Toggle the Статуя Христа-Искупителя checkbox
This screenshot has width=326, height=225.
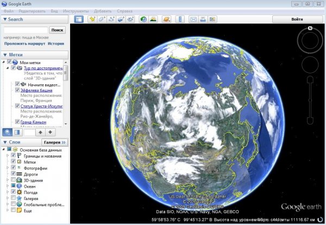pyautogui.click(x=17, y=105)
